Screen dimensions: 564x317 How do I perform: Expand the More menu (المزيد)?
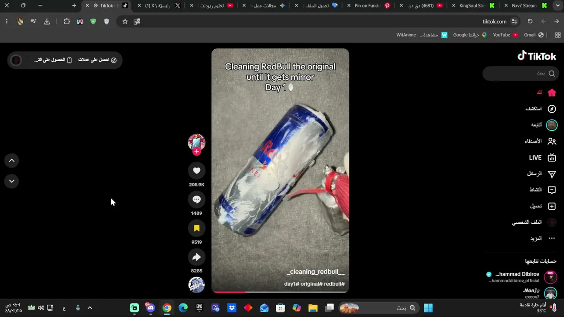[543, 239]
